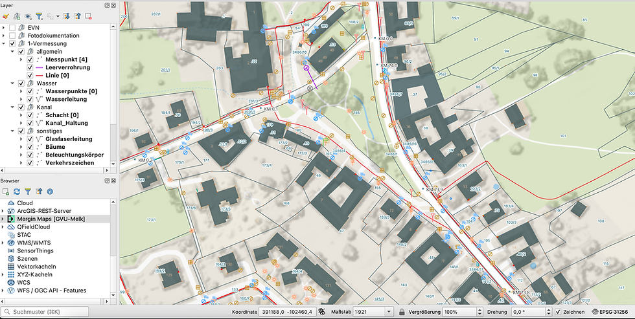
Task: Hide the Kanal_Haltung layer
Action: 30,123
